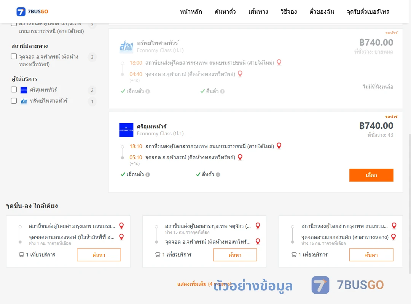Show คืนตั๋ว info icon on ทรัพย์ไพศาลทัวร์ trip
Image resolution: width=411 pixels, height=304 pixels.
223,91
